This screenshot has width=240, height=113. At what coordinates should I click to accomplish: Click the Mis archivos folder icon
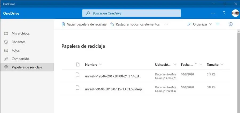point(6,33)
